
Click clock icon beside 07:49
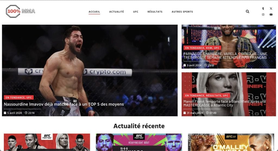[207, 113]
